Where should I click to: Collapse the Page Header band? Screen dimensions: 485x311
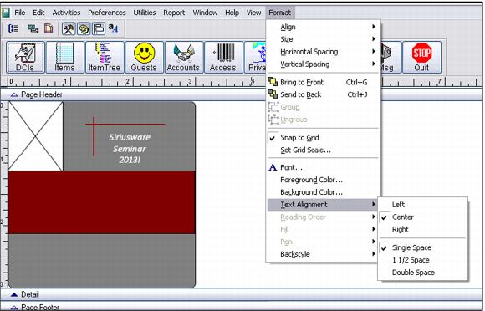pos(14,95)
